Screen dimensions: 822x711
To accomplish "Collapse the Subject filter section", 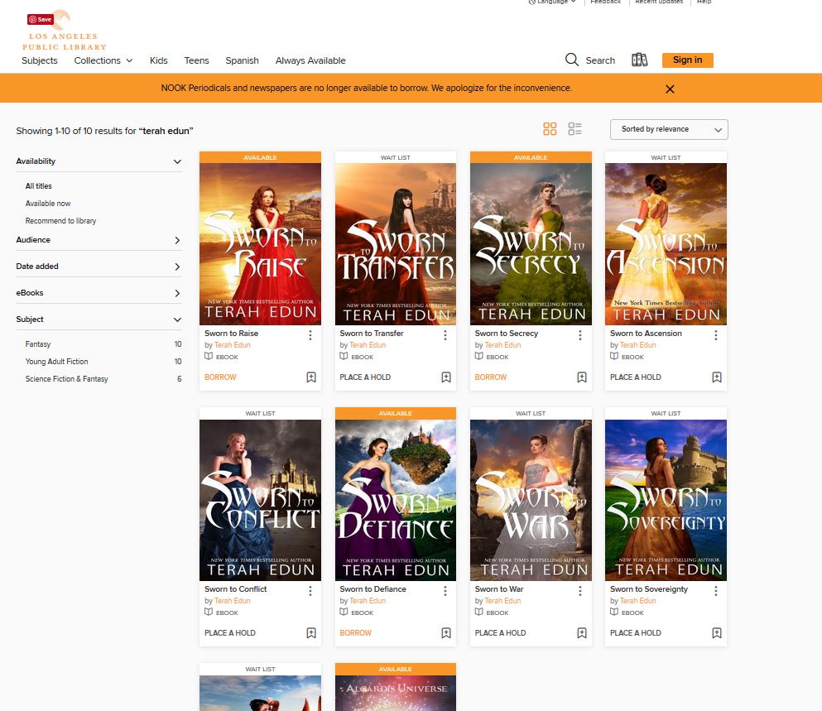I will (x=99, y=319).
